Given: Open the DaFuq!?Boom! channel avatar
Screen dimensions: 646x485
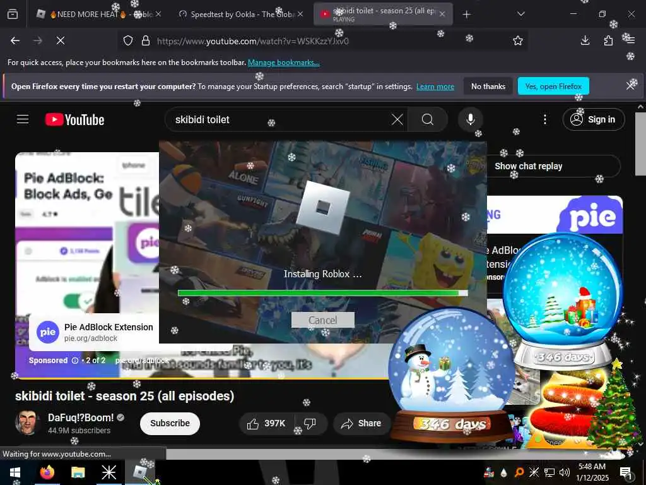Looking at the screenshot, I should pyautogui.click(x=27, y=422).
